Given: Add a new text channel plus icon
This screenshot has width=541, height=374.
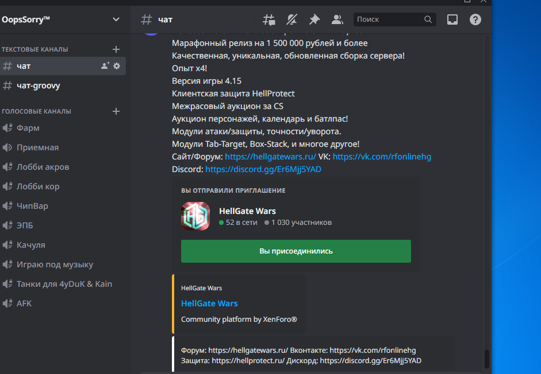Looking at the screenshot, I should (116, 49).
